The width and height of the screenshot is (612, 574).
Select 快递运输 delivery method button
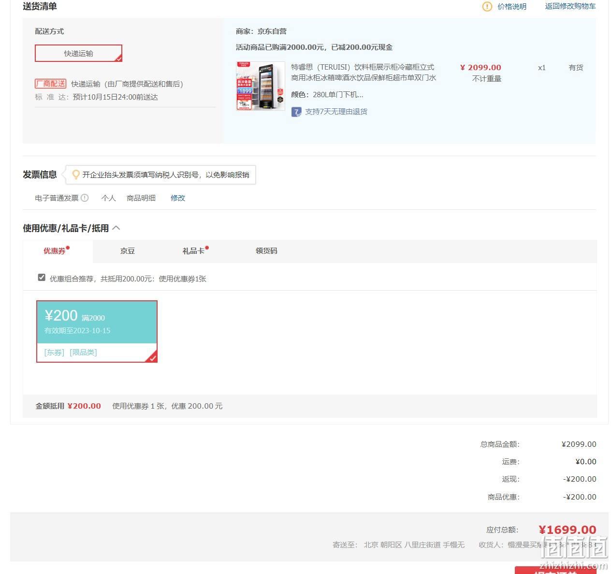click(78, 53)
